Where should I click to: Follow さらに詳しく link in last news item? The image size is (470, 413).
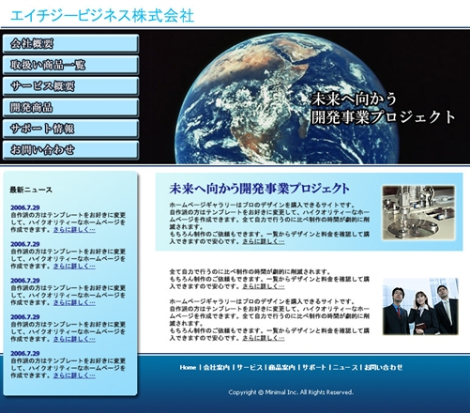[x=74, y=375]
